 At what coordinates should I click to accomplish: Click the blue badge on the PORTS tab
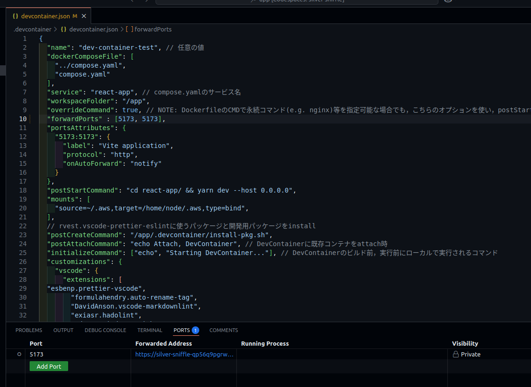[x=195, y=330]
